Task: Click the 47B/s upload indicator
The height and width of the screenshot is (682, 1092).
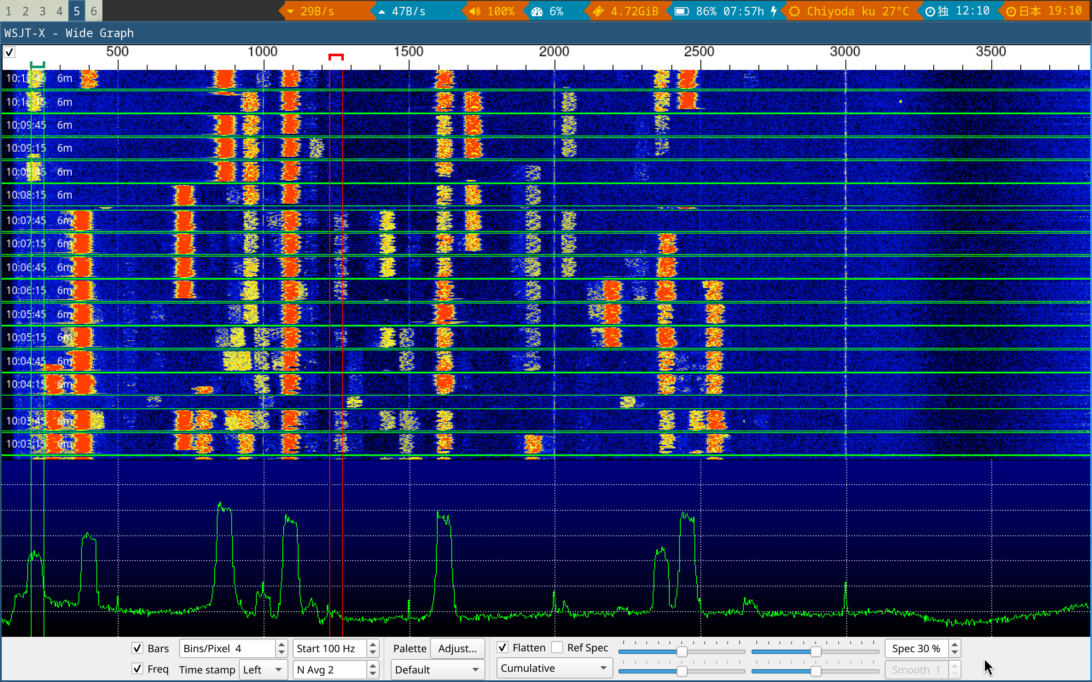Action: coord(408,11)
